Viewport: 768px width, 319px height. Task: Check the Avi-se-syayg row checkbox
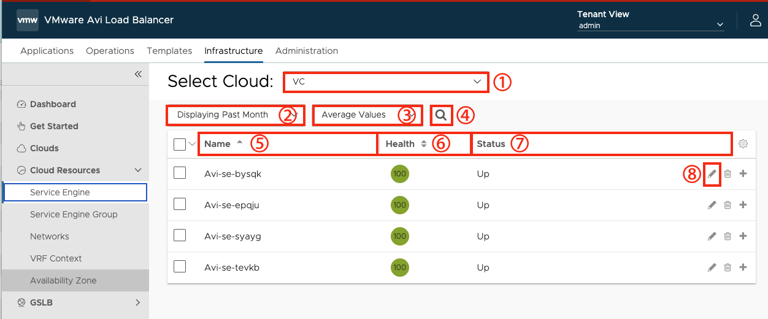(x=180, y=236)
